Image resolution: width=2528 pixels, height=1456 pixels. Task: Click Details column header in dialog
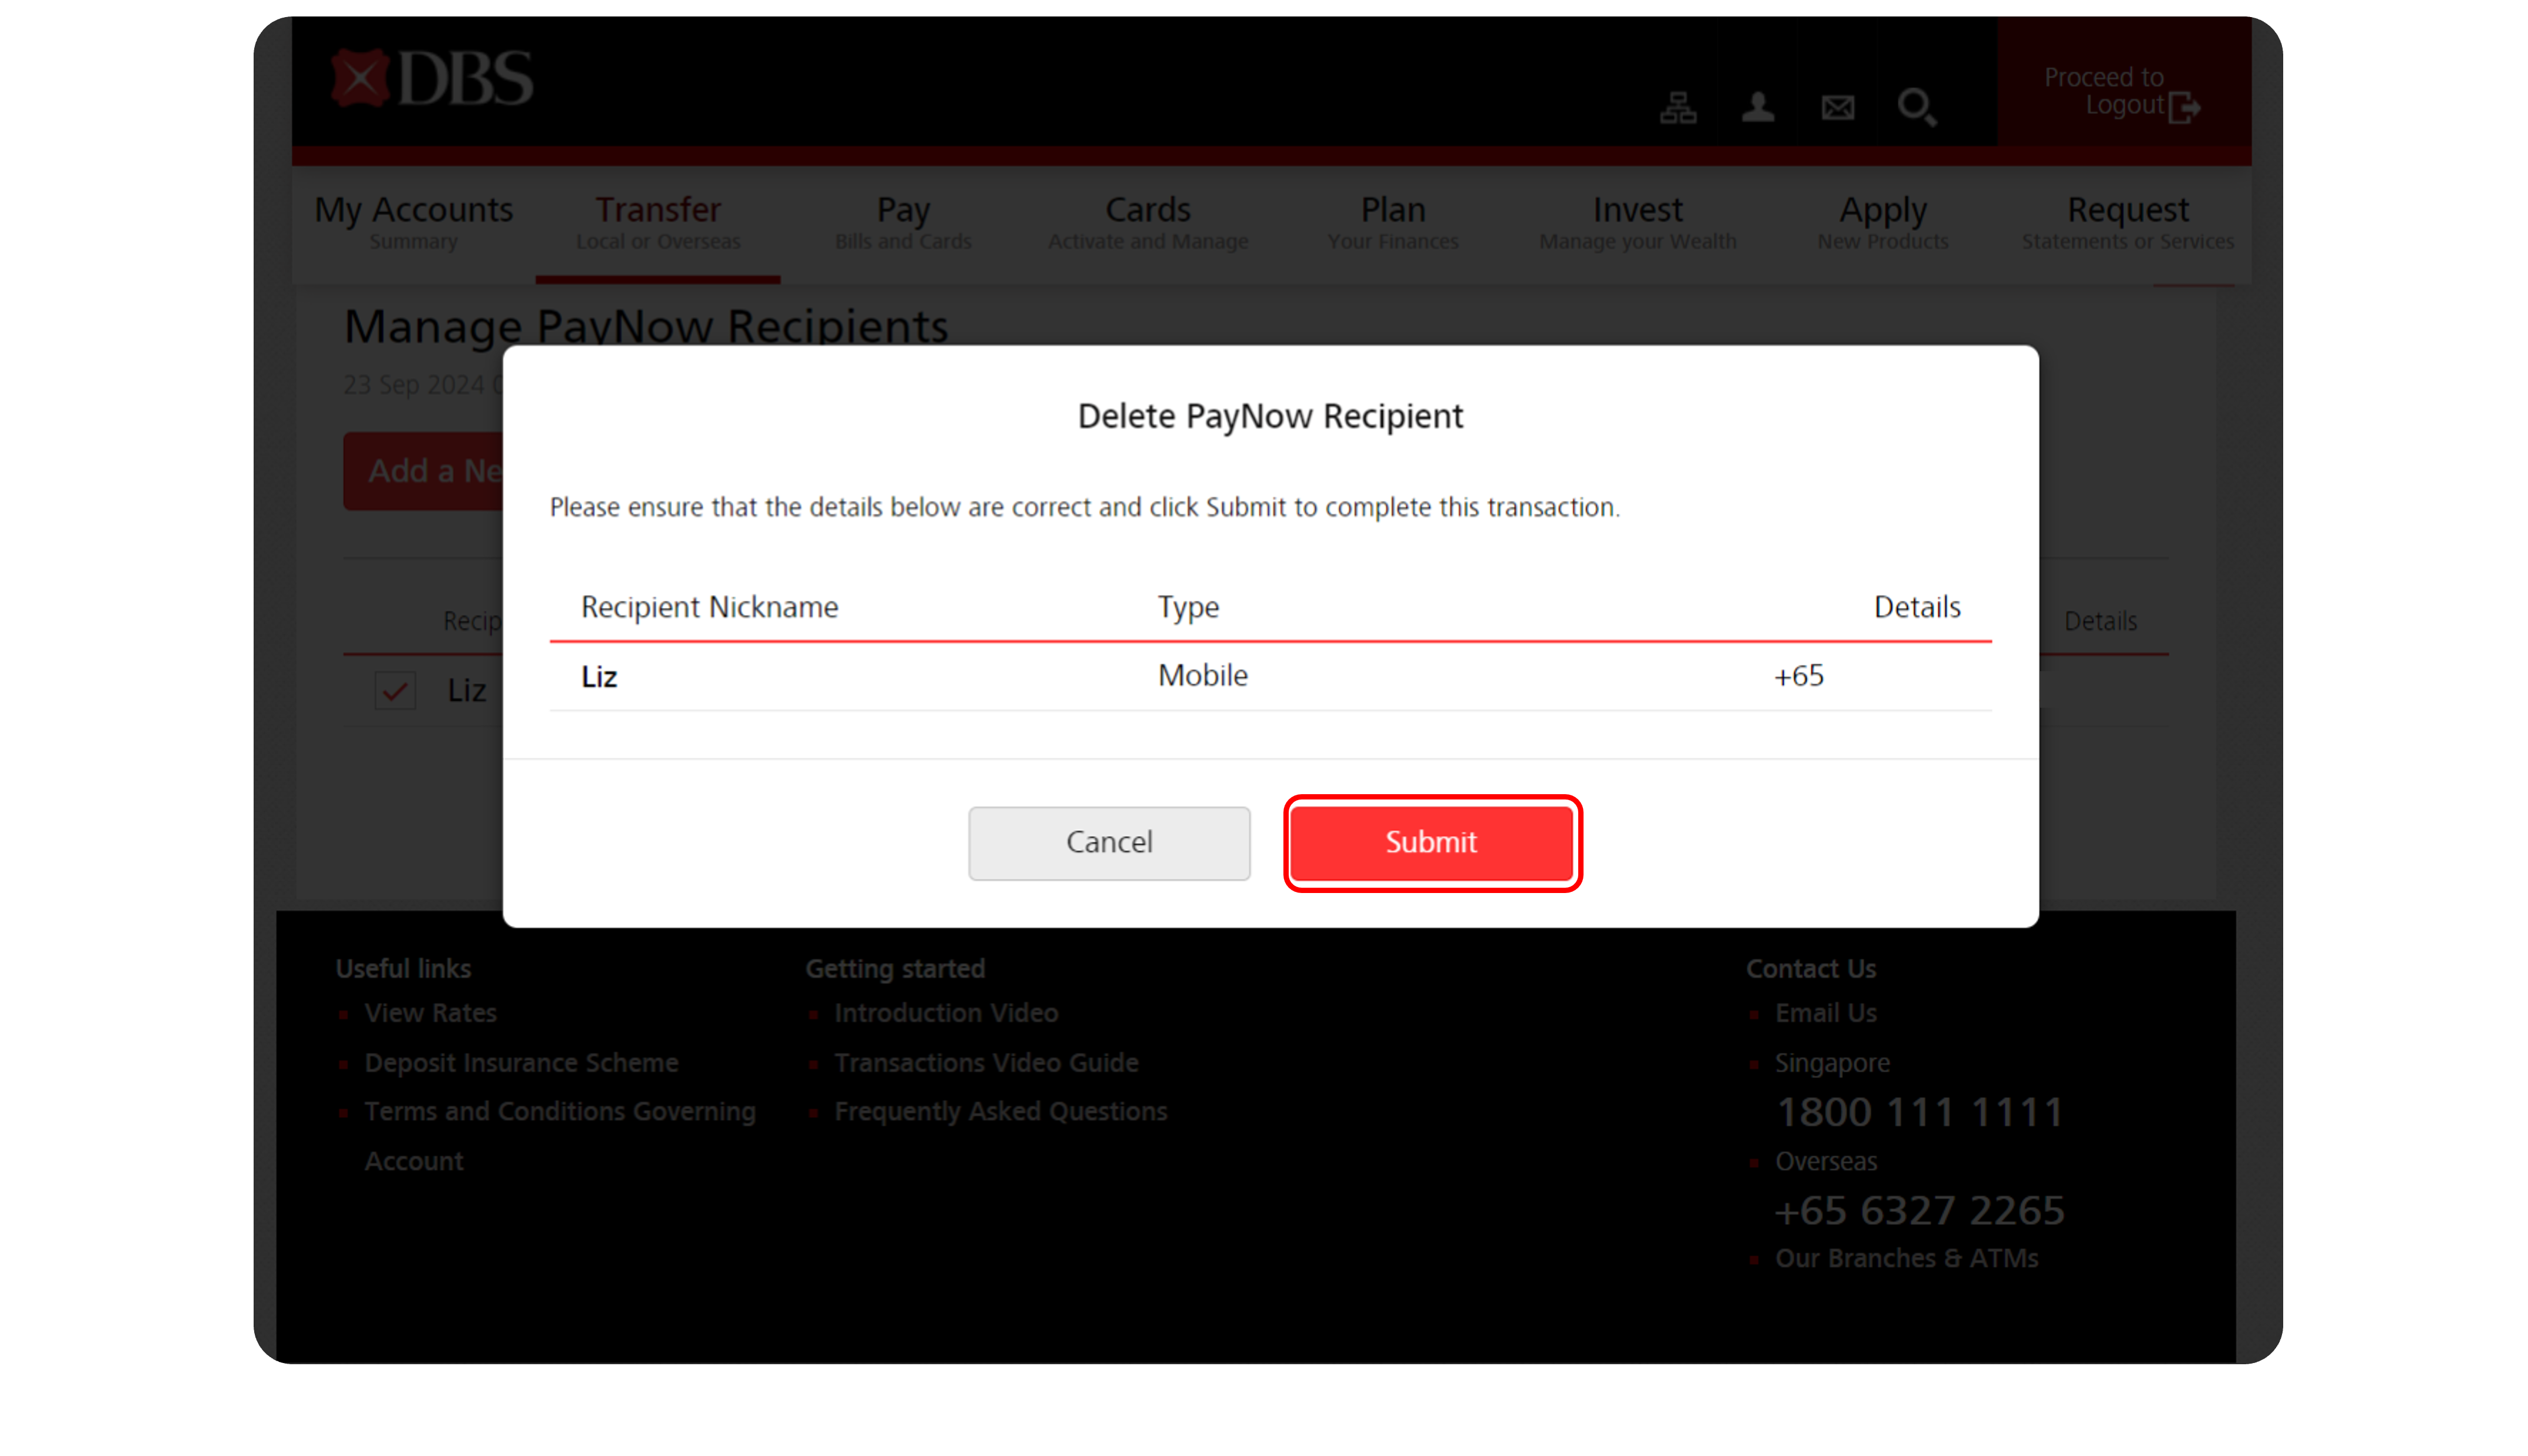click(x=1916, y=607)
